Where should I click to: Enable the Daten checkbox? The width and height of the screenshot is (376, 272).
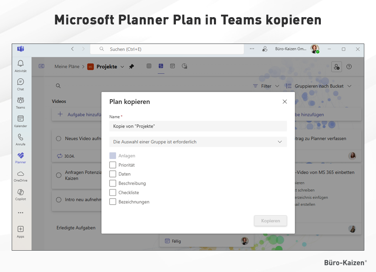(x=113, y=174)
